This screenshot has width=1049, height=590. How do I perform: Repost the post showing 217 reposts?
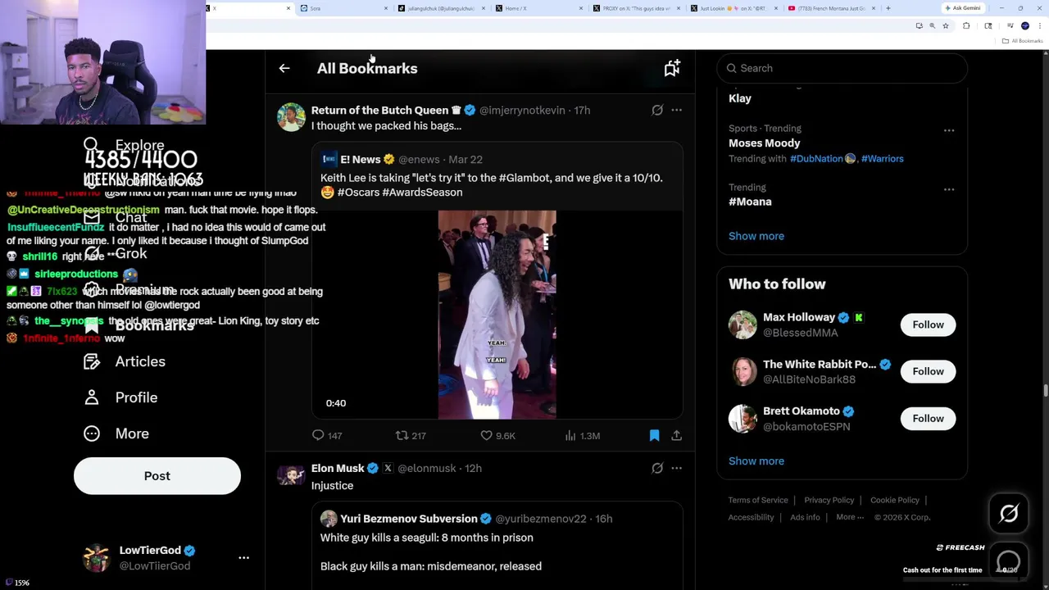(x=411, y=436)
